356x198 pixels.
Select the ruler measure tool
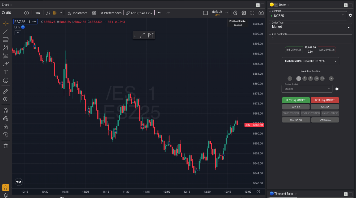(6, 91)
